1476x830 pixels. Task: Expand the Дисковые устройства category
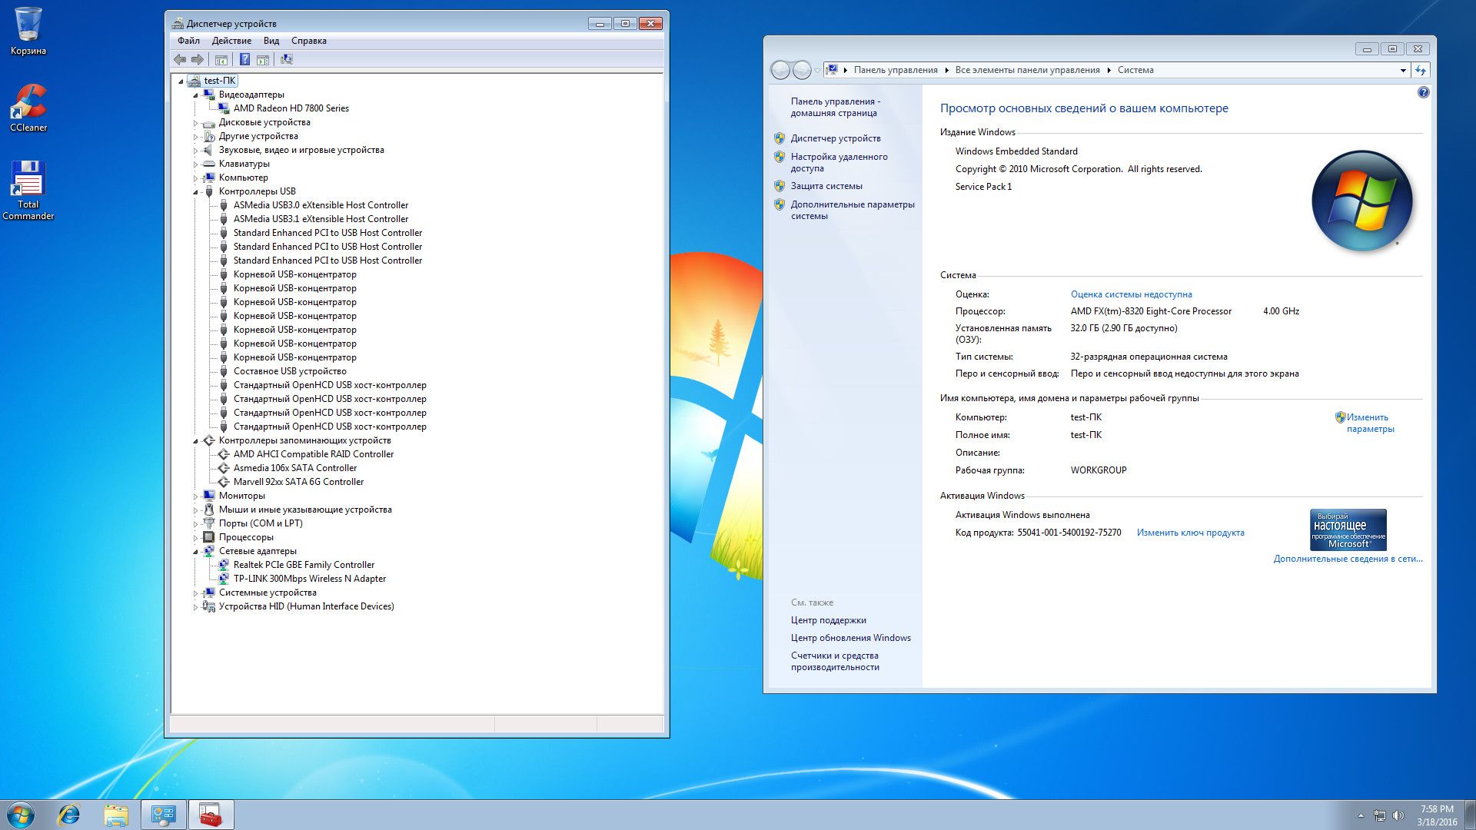[x=196, y=123]
